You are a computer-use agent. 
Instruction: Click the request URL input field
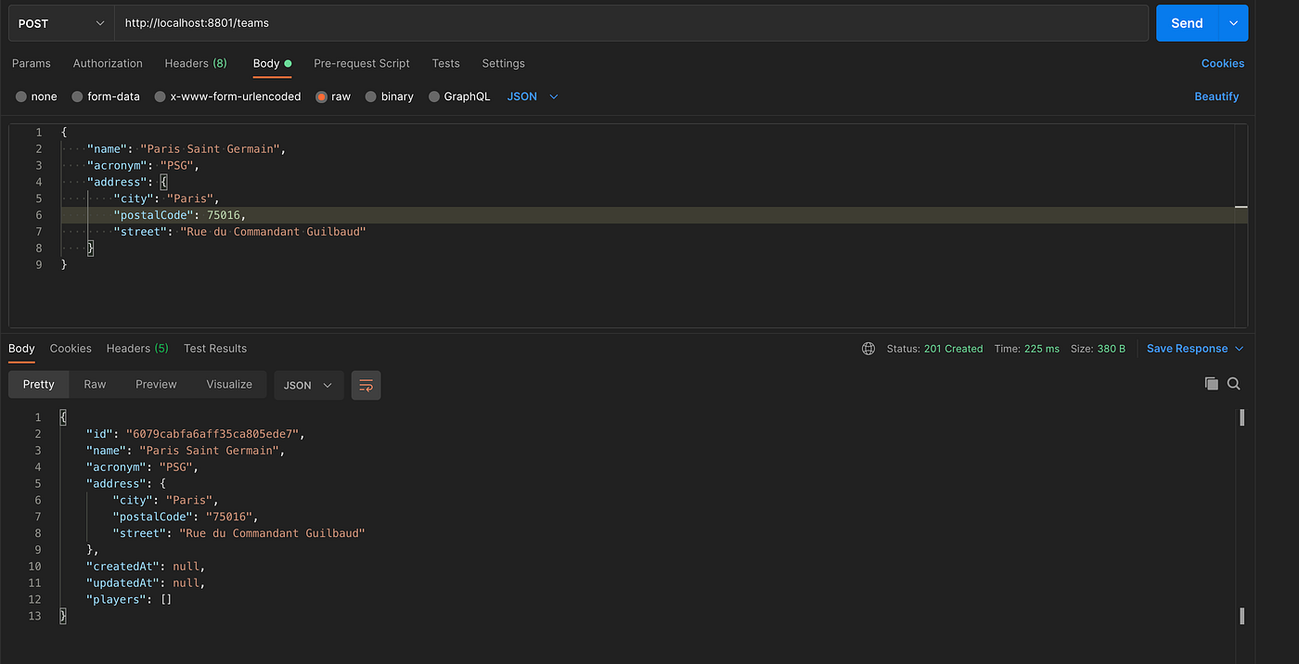[631, 23]
